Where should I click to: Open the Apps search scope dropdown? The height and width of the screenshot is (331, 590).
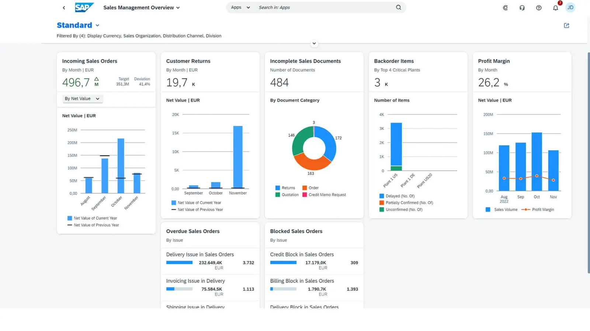pos(240,7)
